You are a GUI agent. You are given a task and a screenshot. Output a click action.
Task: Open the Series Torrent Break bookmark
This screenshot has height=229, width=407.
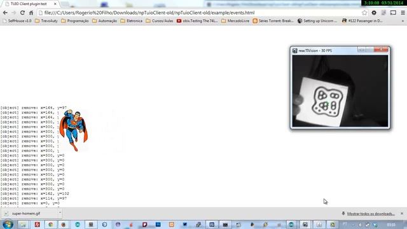click(273, 21)
